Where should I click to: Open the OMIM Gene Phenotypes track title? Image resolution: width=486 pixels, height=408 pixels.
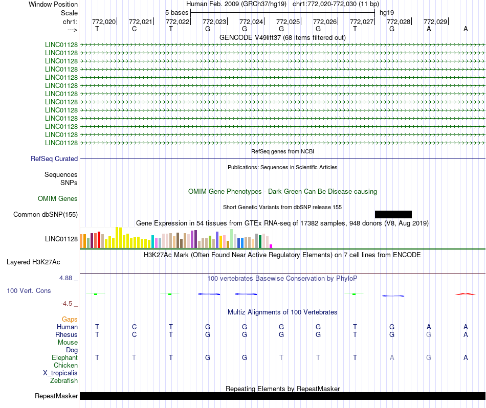tap(282, 191)
